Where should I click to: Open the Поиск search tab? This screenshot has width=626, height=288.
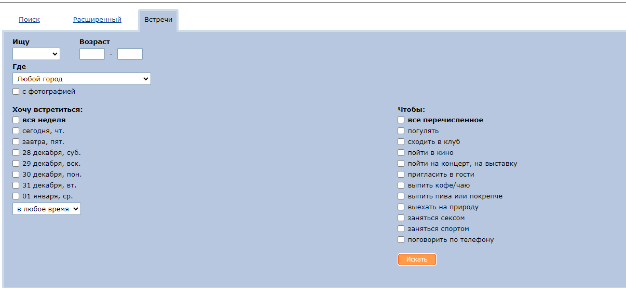[x=29, y=20]
